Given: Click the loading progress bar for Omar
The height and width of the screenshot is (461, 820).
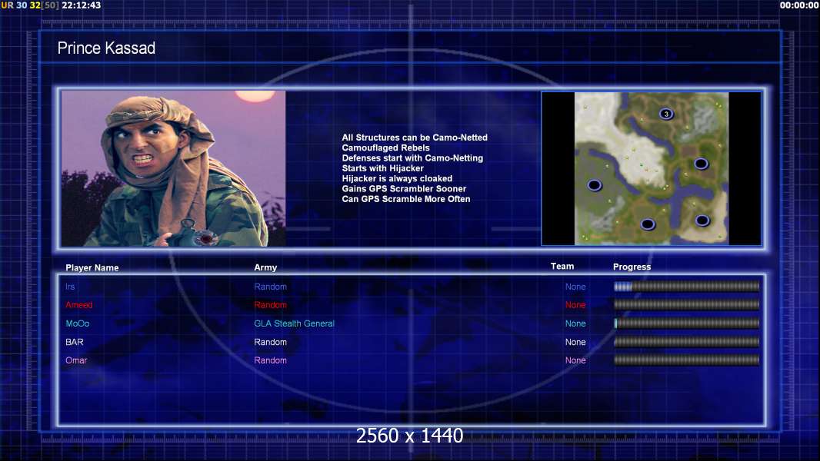Looking at the screenshot, I should [686, 360].
